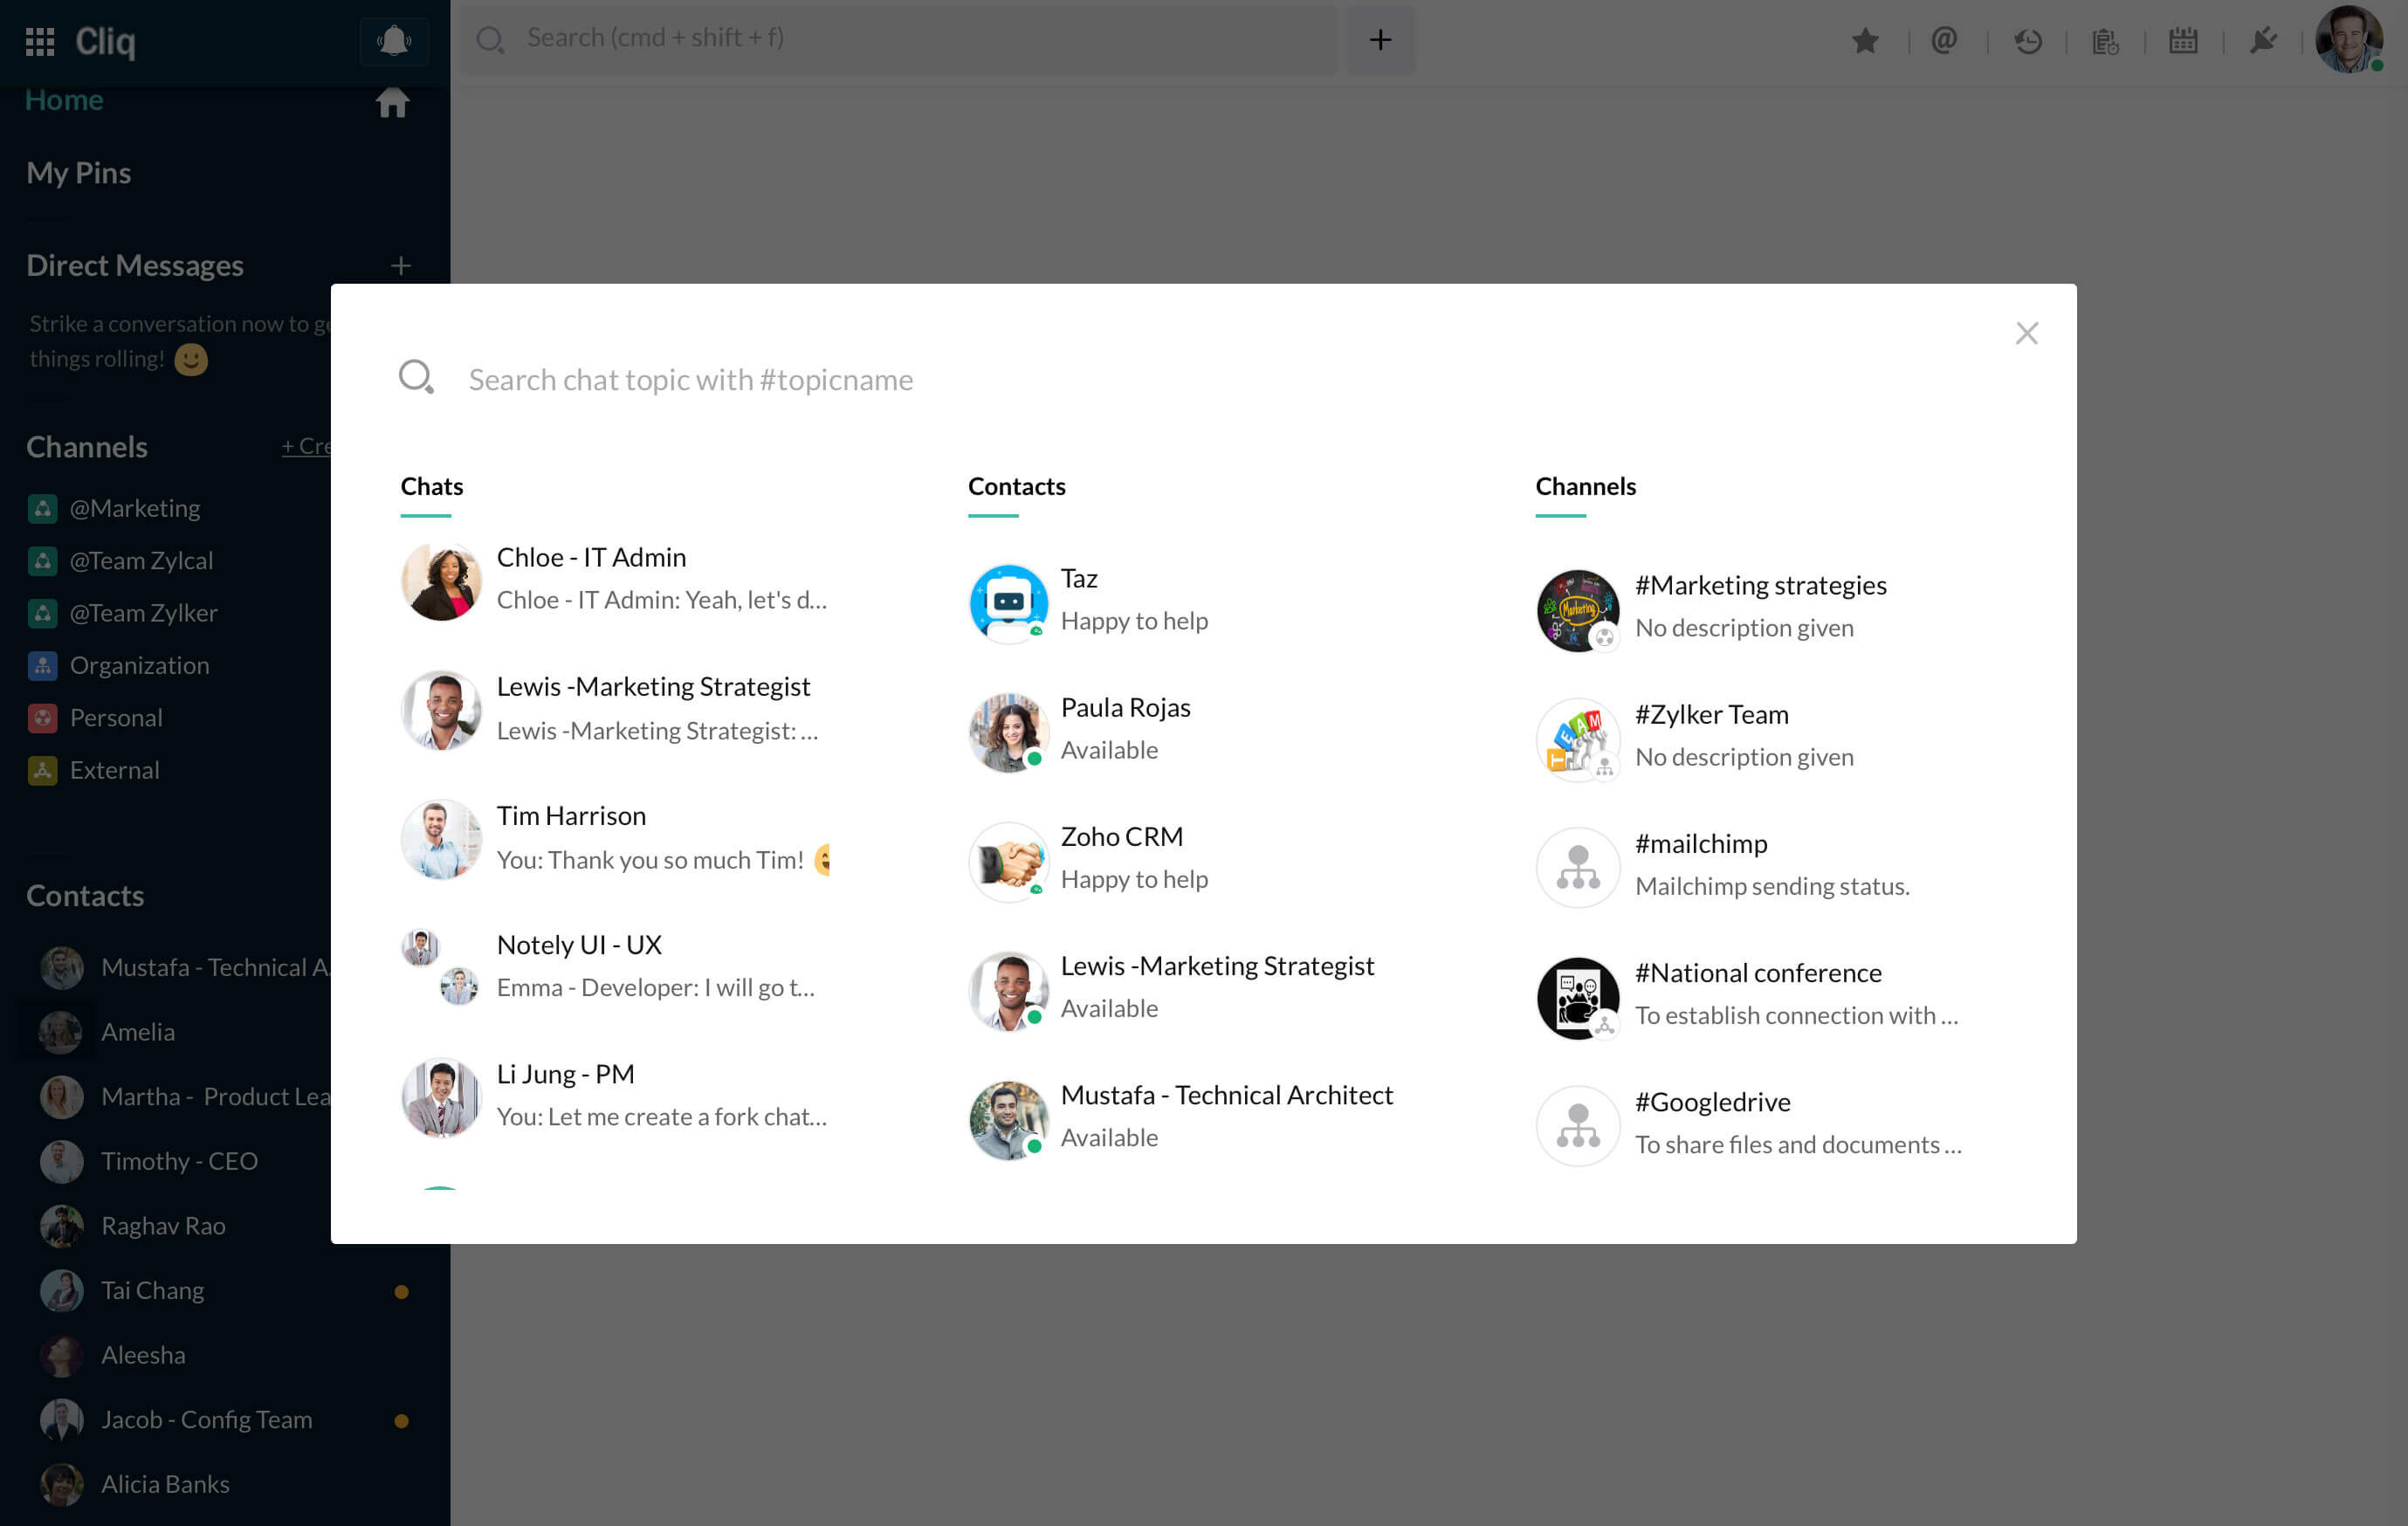This screenshot has height=1526, width=2408.
Task: Add a new direct message with plus
Action: 400,266
